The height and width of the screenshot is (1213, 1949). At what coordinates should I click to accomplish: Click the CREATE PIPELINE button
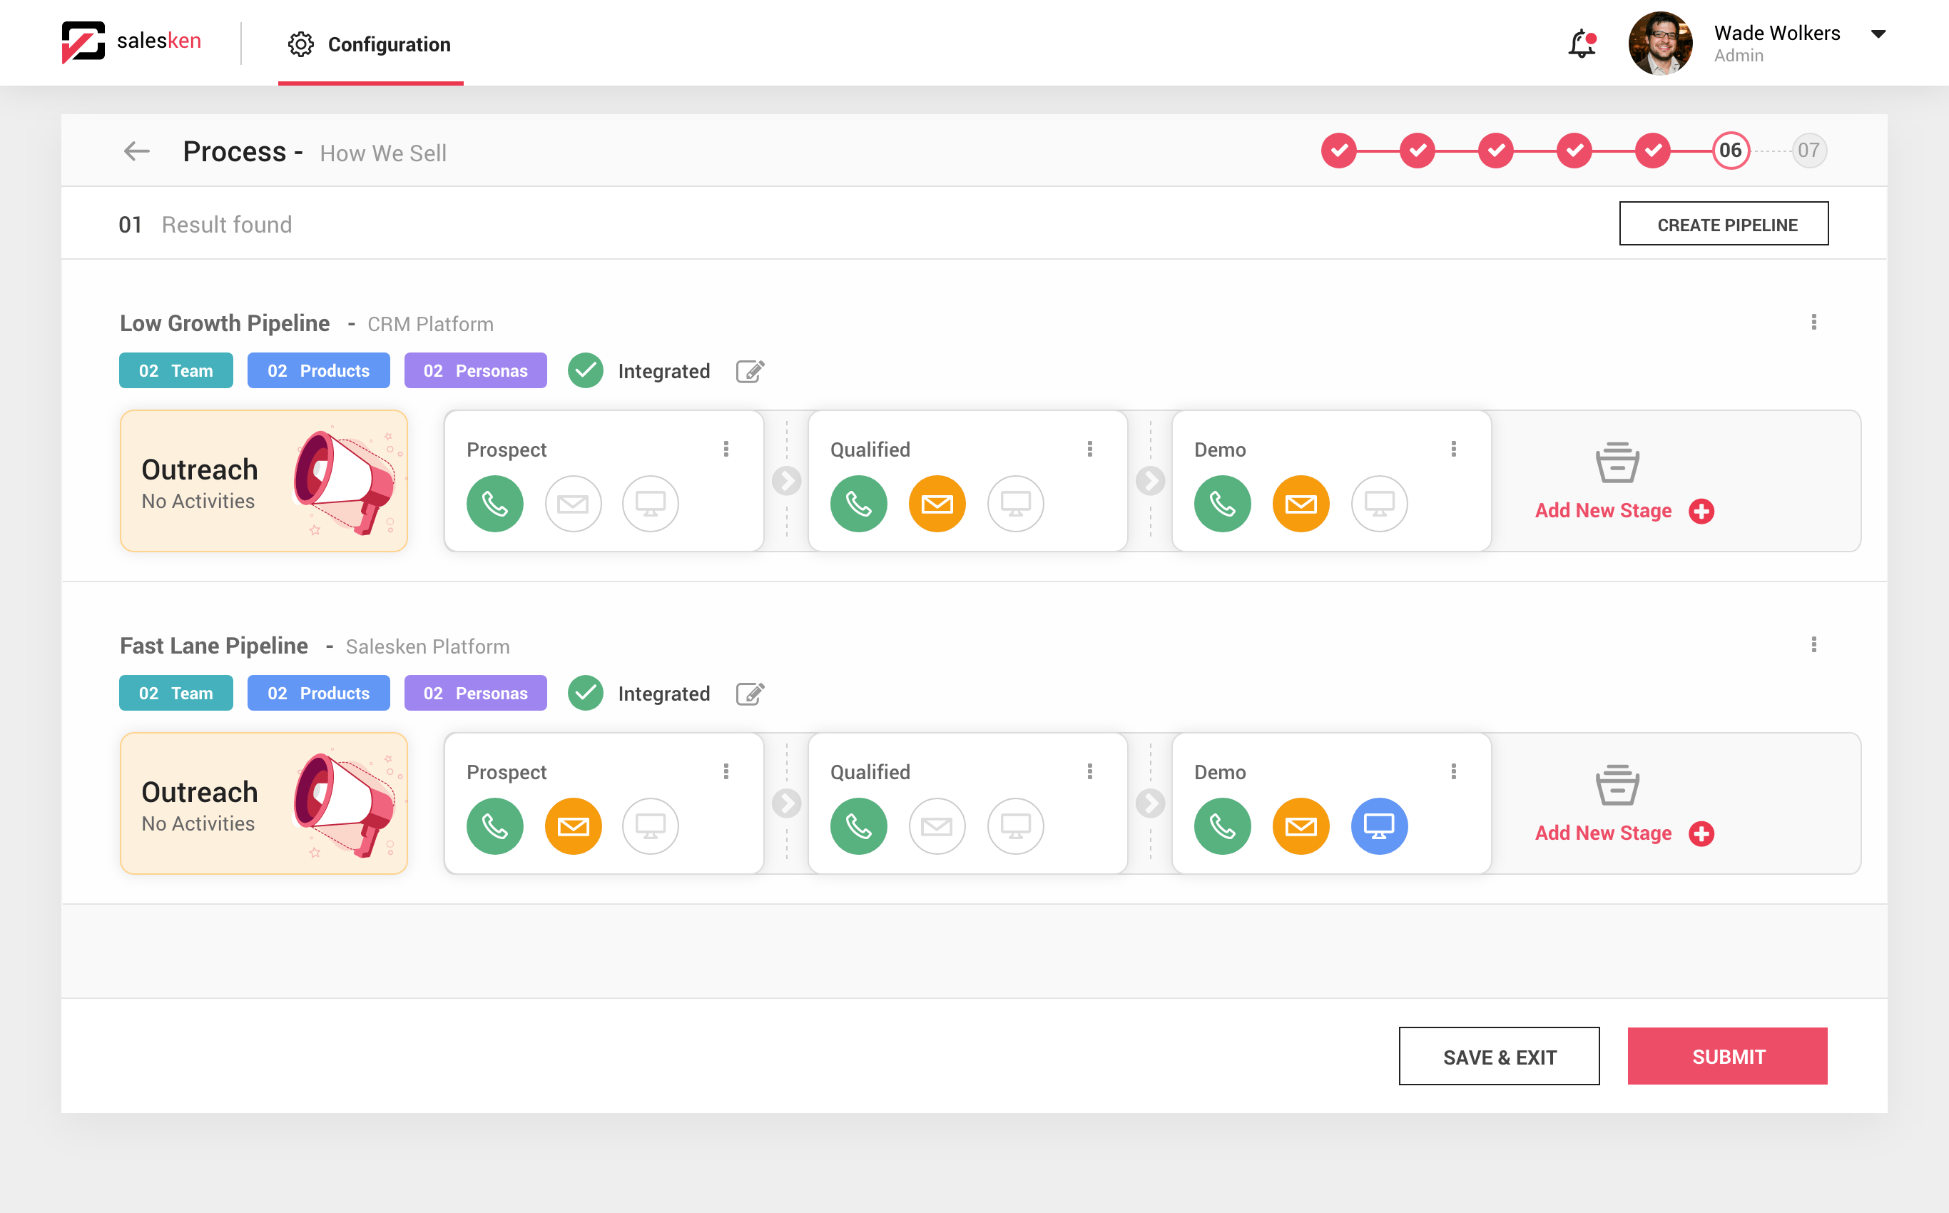(1724, 224)
